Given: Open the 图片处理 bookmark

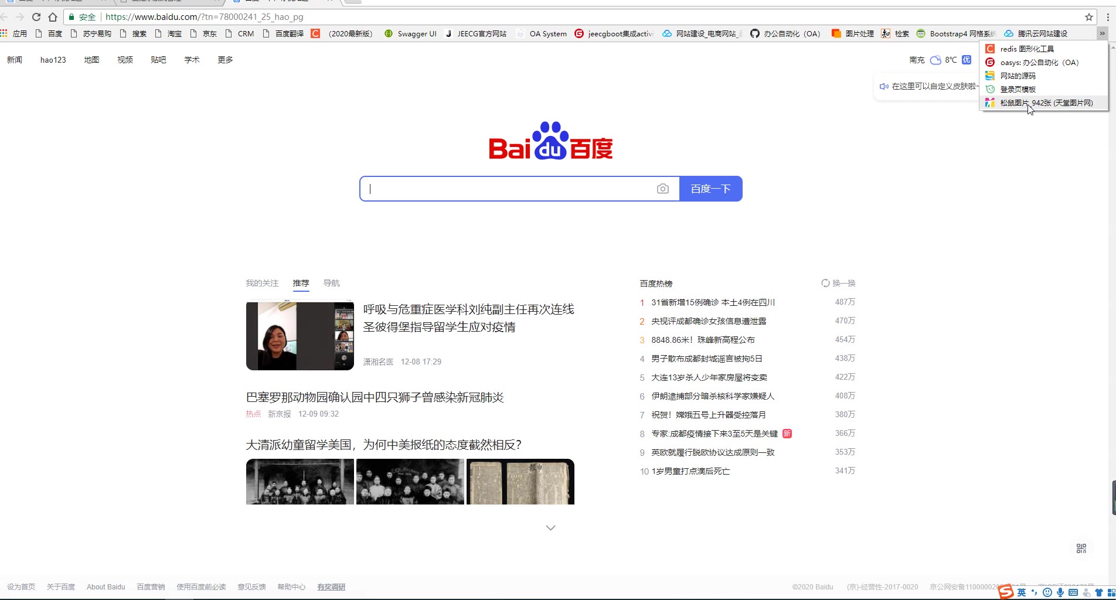Looking at the screenshot, I should coord(853,33).
